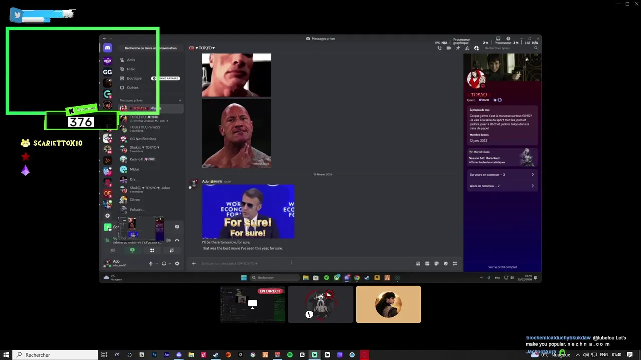Open the MEE6 conversation

click(x=150, y=169)
